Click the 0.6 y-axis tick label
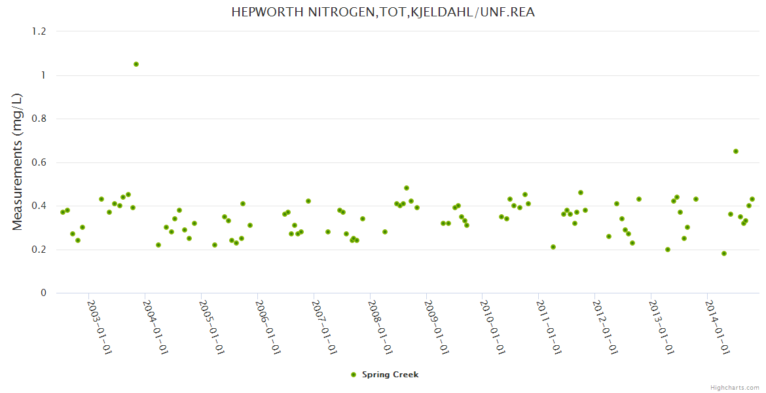This screenshot has height=393, width=766. (40, 162)
